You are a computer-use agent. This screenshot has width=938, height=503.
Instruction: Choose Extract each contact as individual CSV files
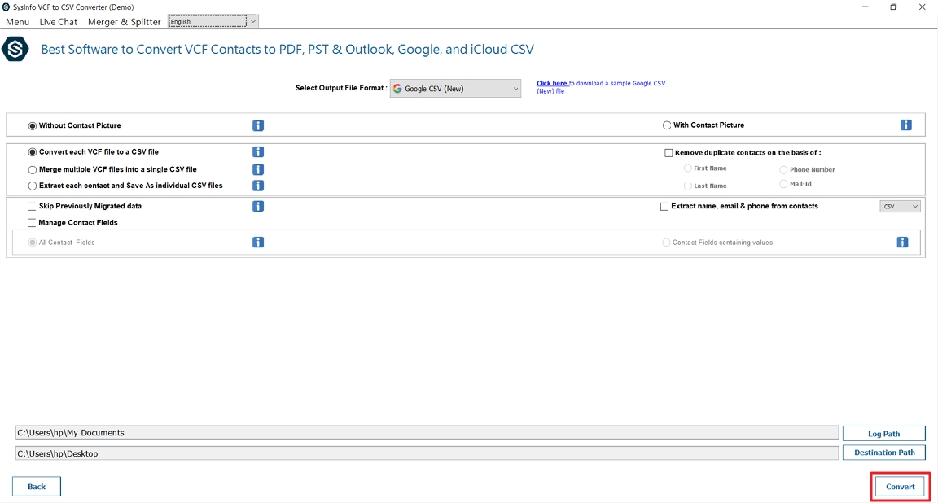33,186
